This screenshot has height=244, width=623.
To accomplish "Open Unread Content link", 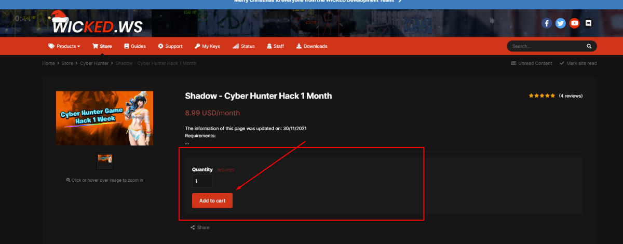I will pos(532,63).
